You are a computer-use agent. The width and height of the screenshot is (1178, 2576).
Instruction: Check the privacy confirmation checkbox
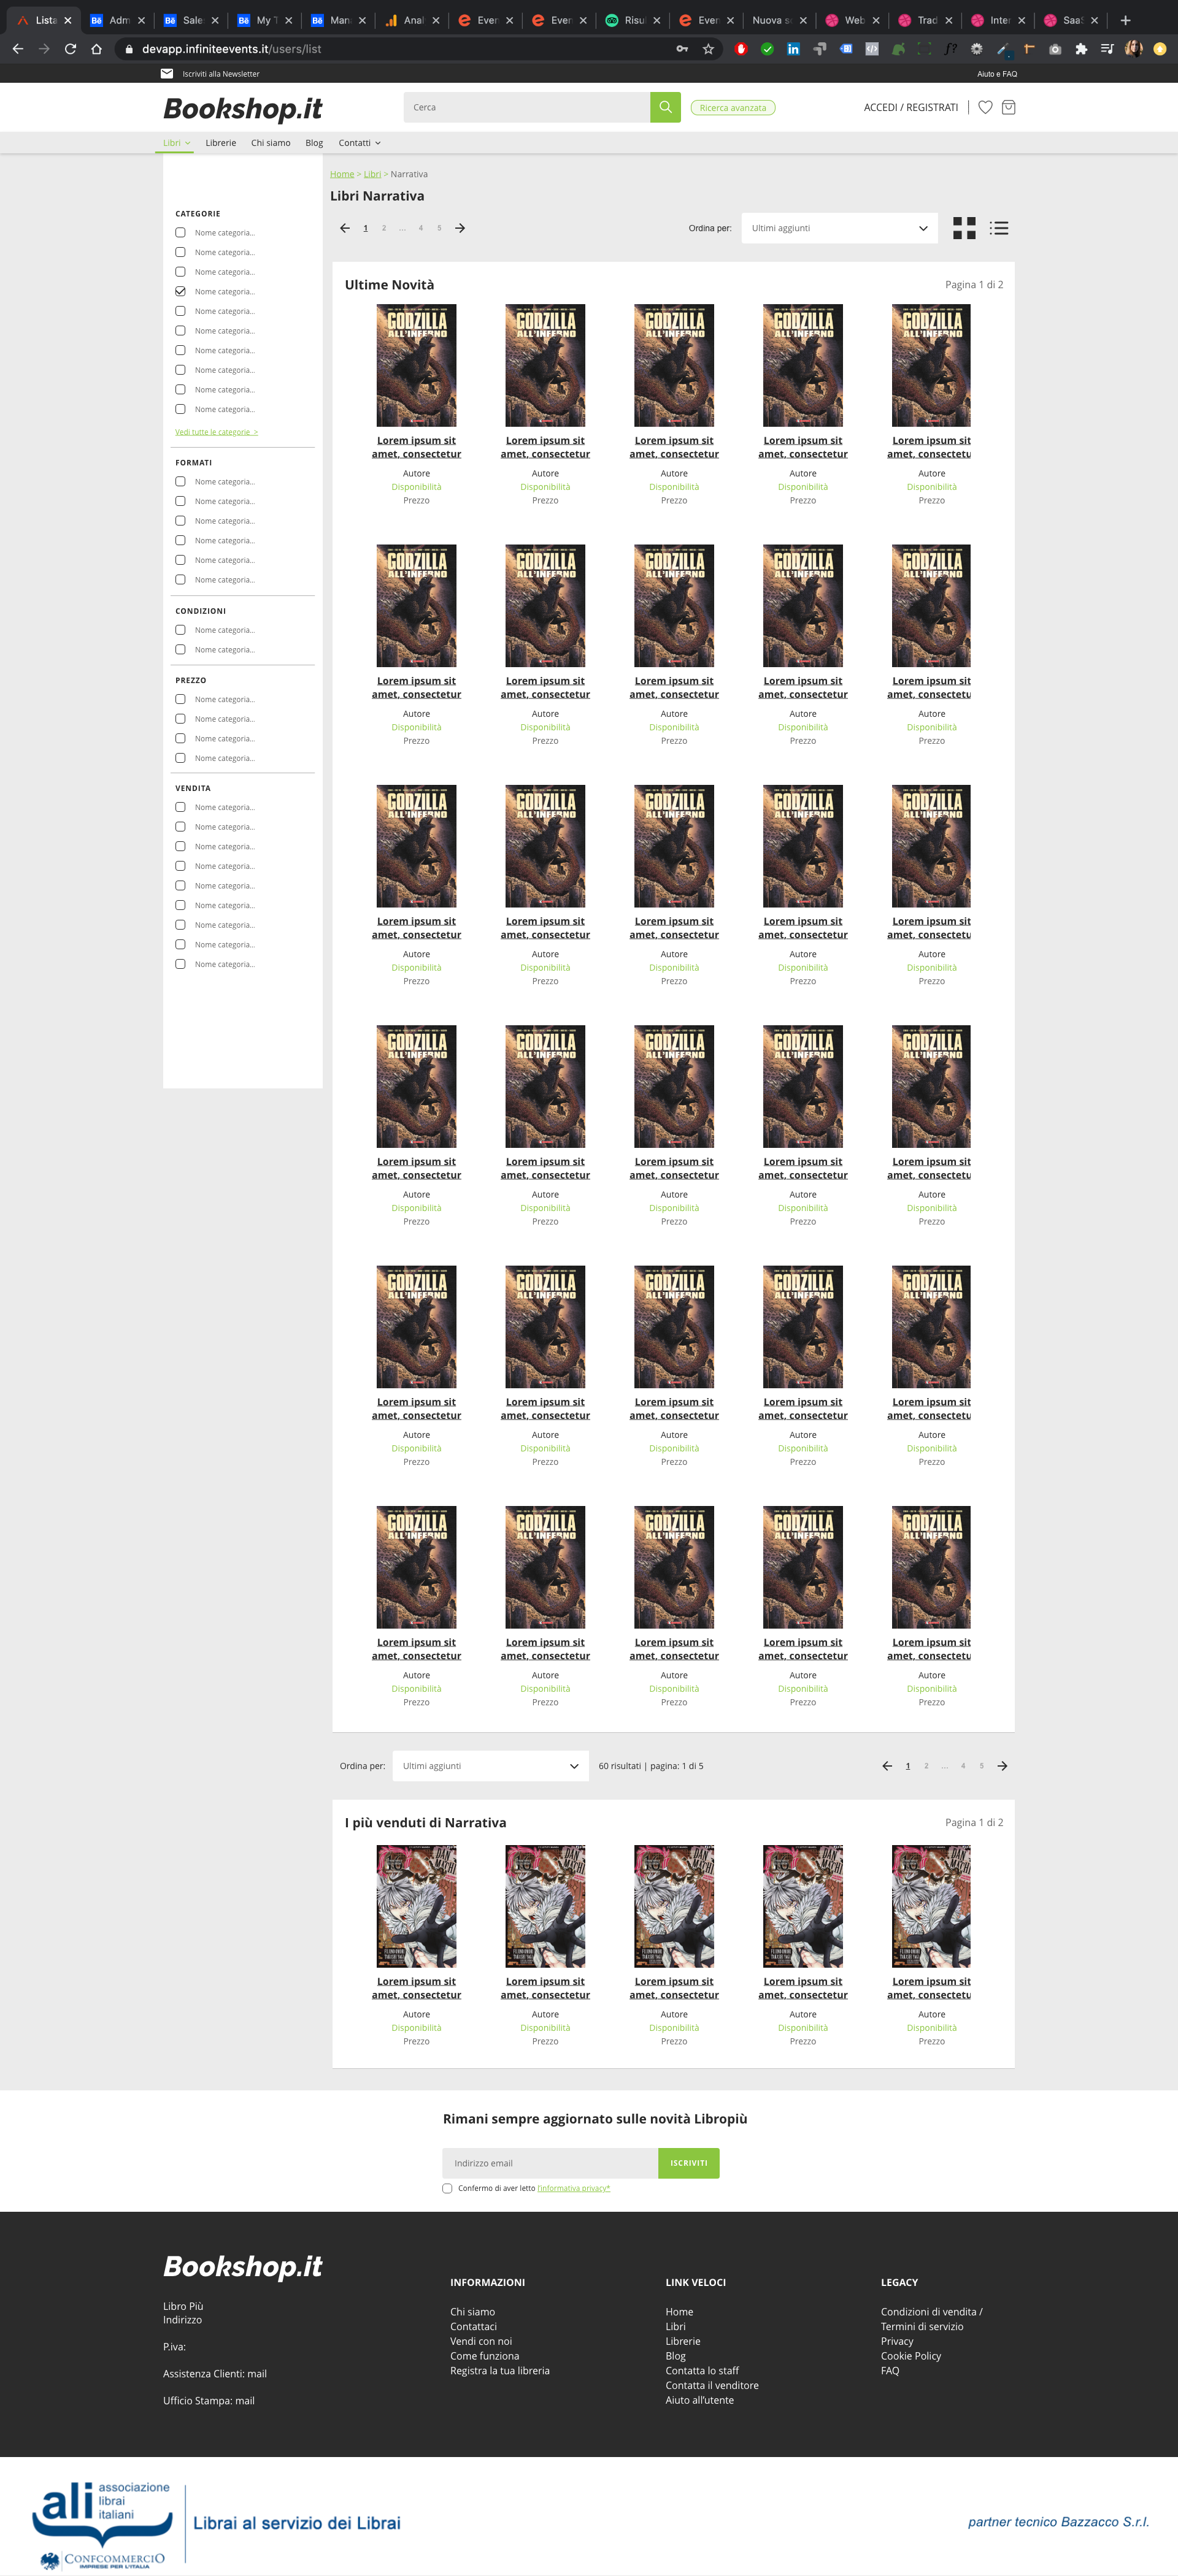tap(447, 2188)
